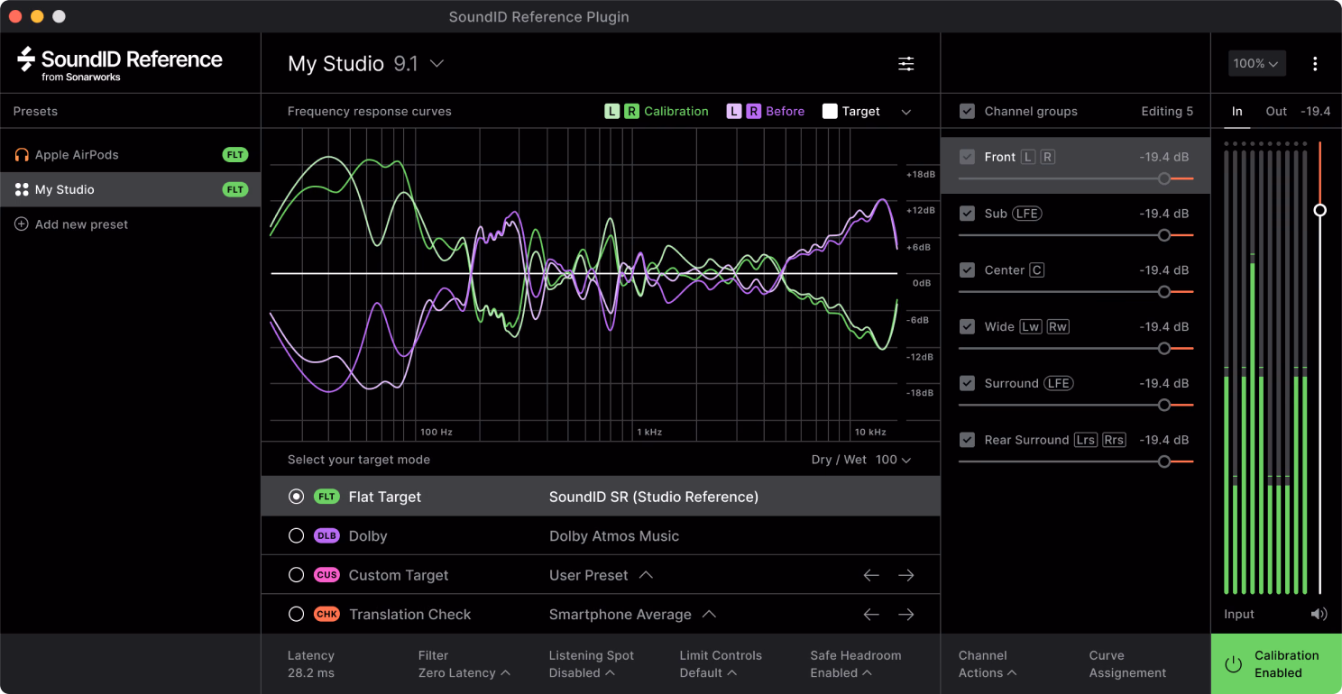Image resolution: width=1342 pixels, height=694 pixels.
Task: Open the Channel Actions menu
Action: 988,664
